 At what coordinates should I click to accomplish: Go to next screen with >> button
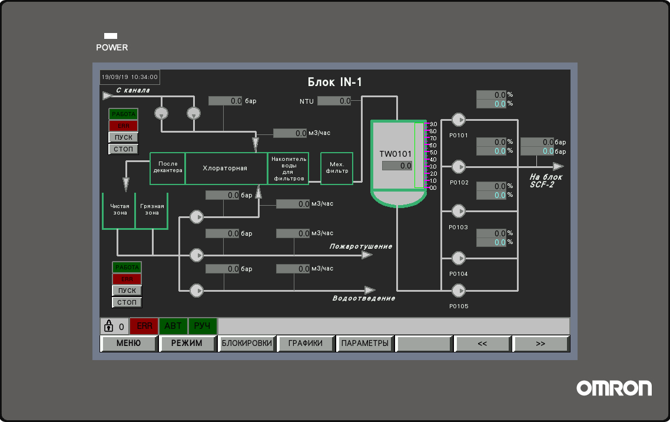pos(540,344)
